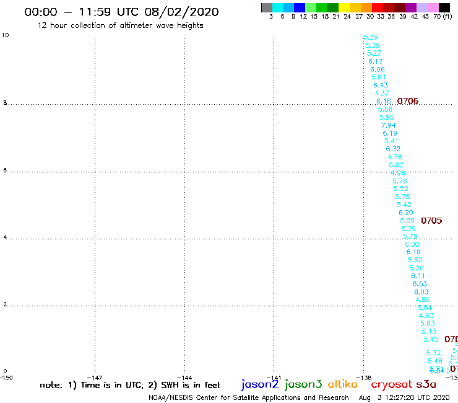
Task: Click the 6.43 wave height reading
Action: [381, 85]
